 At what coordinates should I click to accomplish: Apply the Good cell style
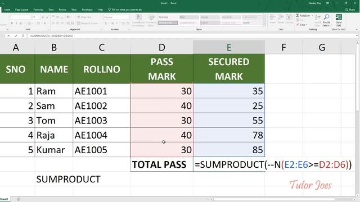210,17
